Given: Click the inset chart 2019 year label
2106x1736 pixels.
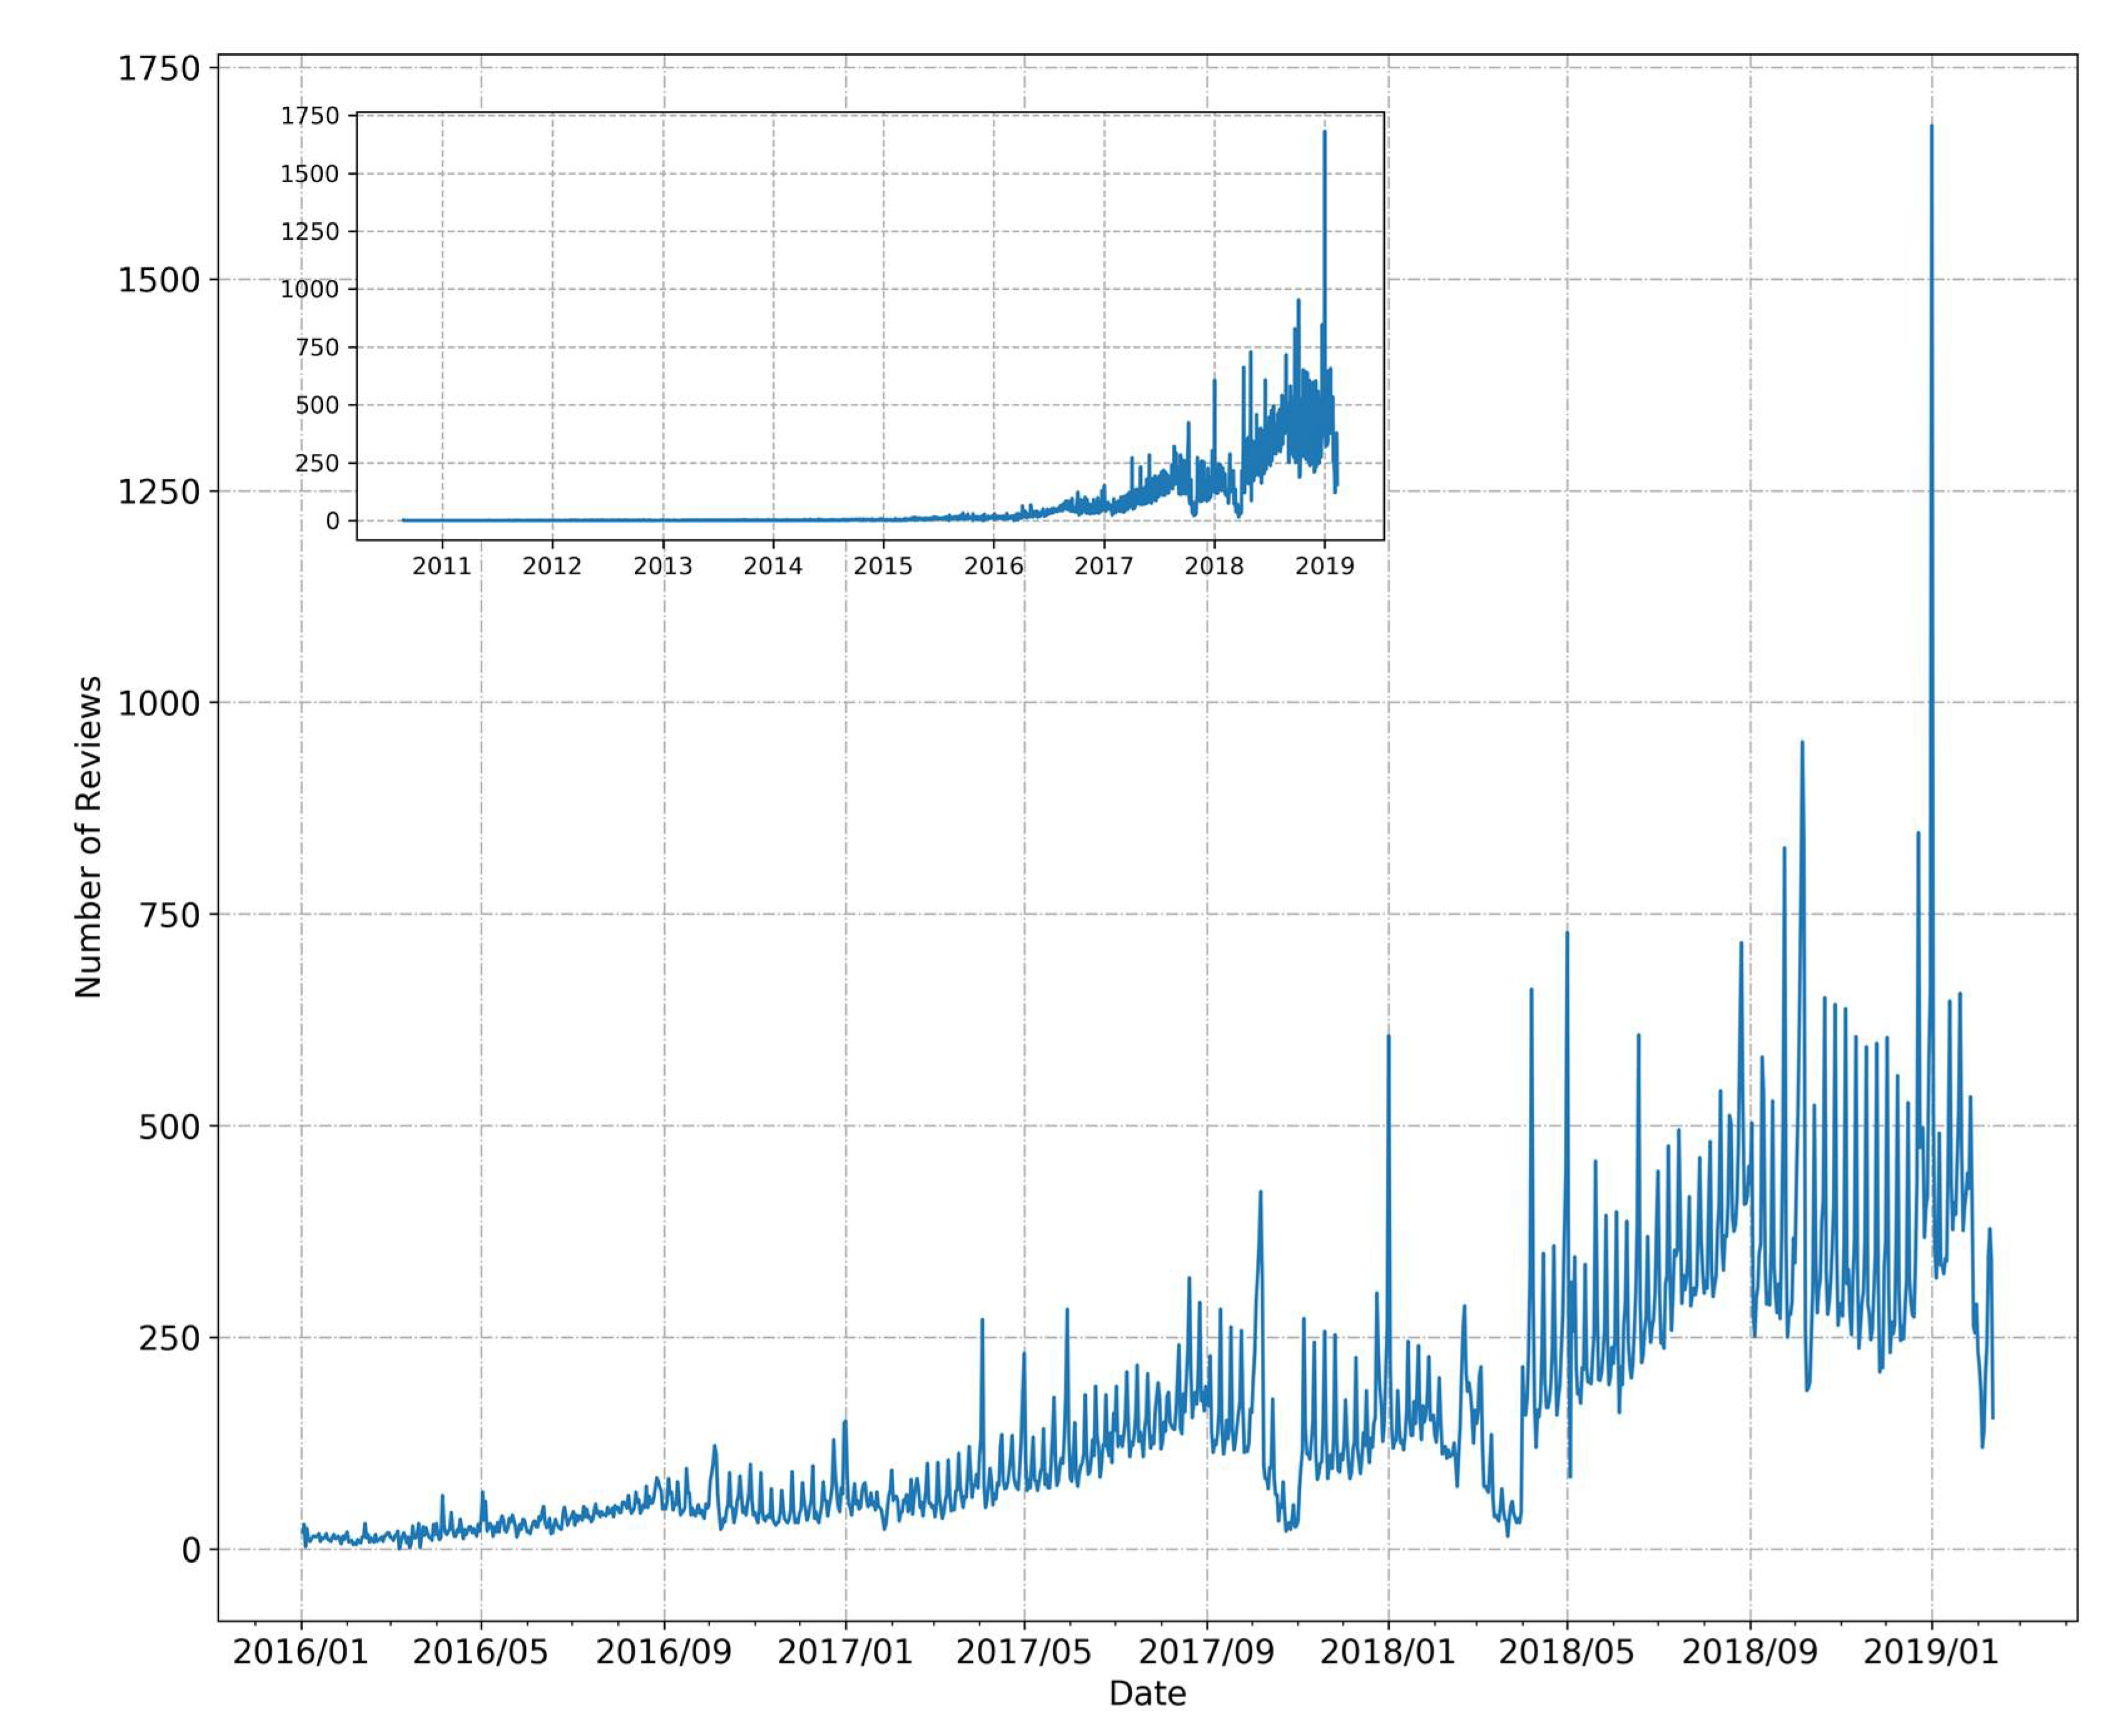Looking at the screenshot, I should 1324,566.
